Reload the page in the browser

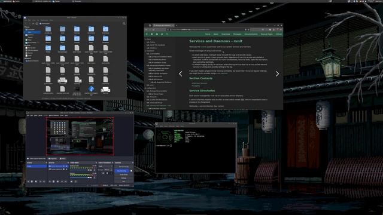pos(154,29)
